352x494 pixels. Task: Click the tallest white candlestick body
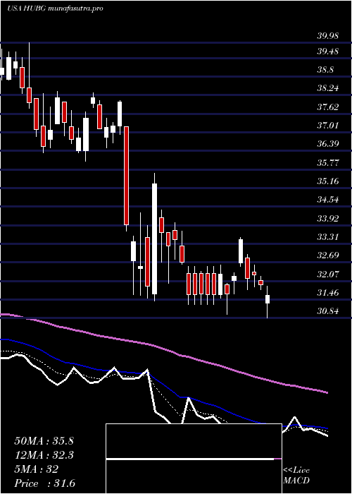pos(155,239)
